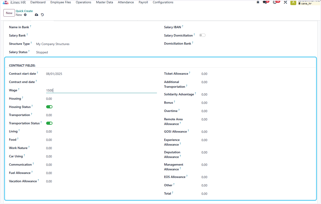This screenshot has height=204, width=321.
Task: Open the Employee Files menu
Action: [61, 2]
